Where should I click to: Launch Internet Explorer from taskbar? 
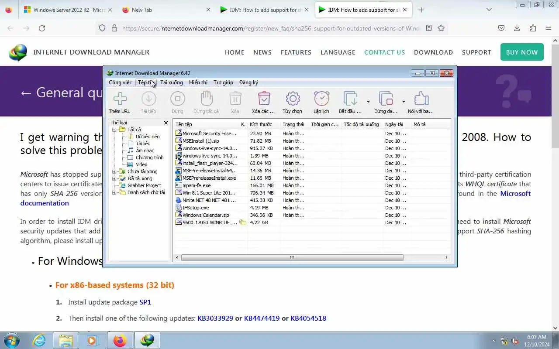pos(39,340)
